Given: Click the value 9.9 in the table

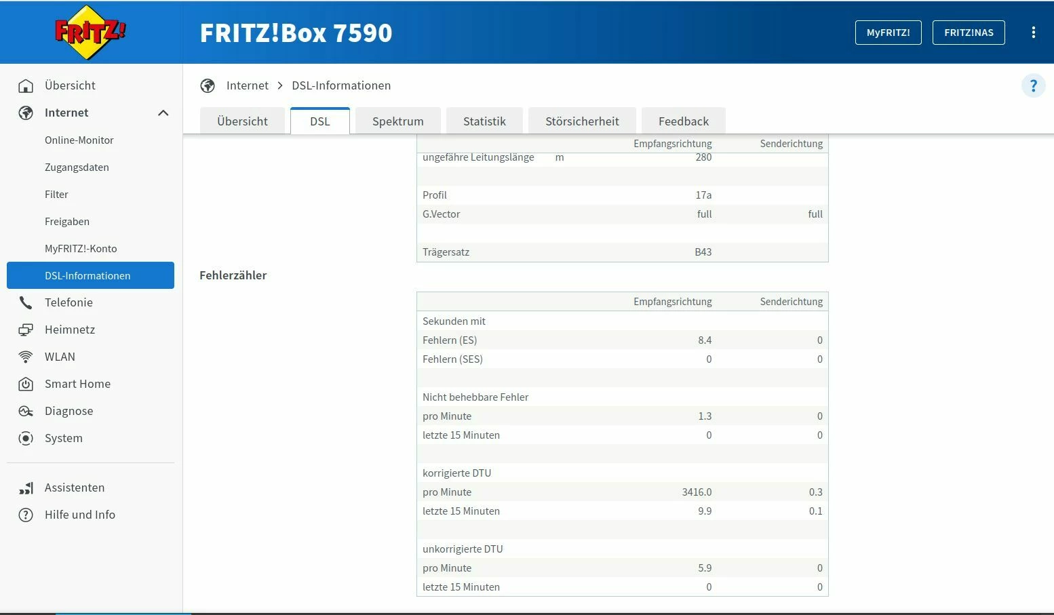Looking at the screenshot, I should click(705, 511).
